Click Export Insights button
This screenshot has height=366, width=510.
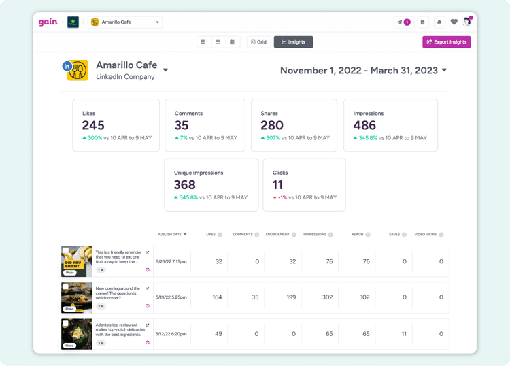coord(447,42)
